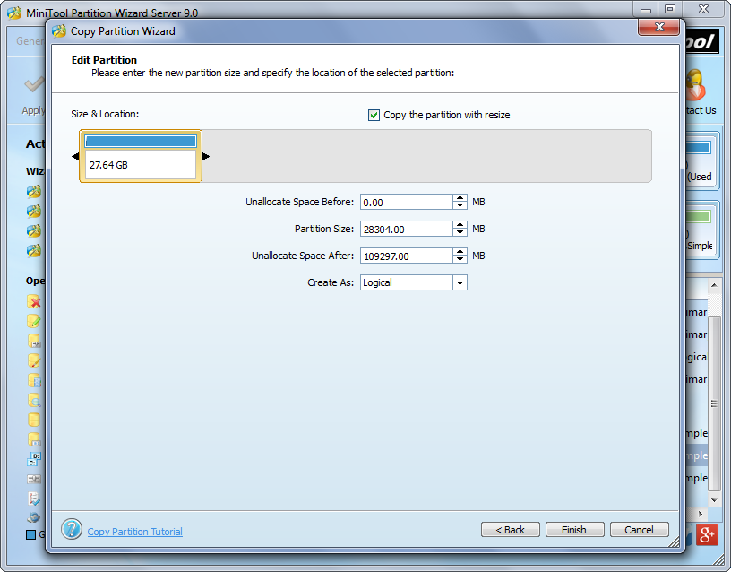Click the first wizard icon under Wizards
Screen dimensions: 731x572
click(33, 191)
